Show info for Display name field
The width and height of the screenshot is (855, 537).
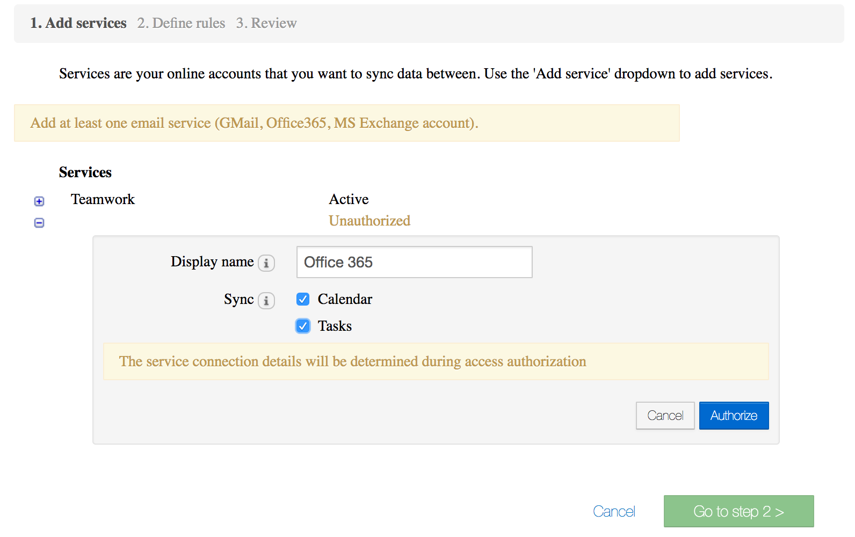point(266,263)
